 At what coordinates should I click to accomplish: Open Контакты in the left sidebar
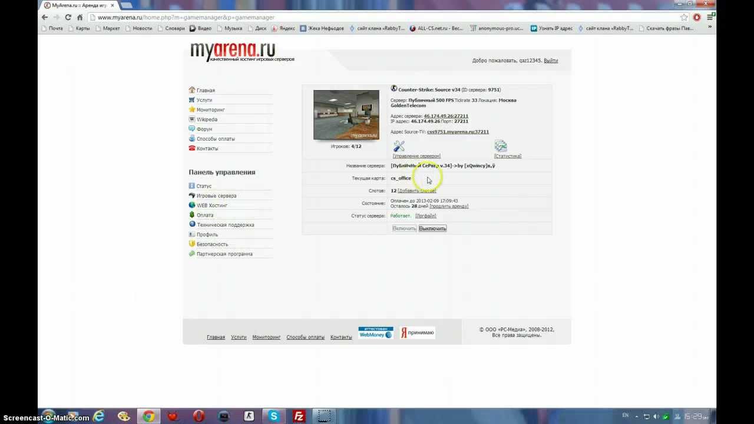pos(207,148)
